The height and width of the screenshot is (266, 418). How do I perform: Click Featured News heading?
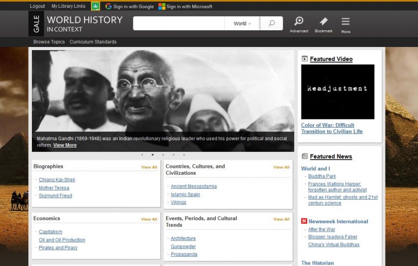tap(331, 156)
